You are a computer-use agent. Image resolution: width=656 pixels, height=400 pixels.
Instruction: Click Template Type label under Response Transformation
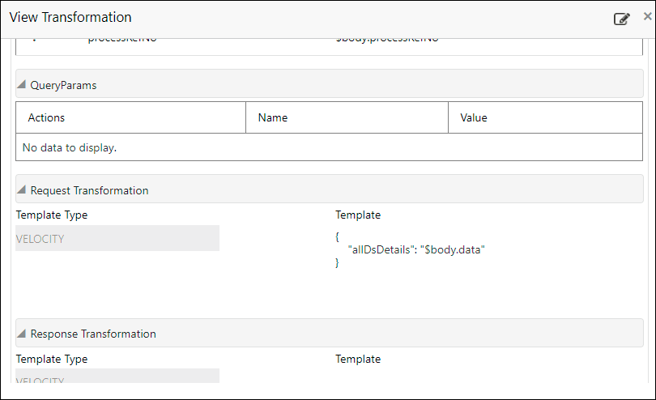click(52, 359)
